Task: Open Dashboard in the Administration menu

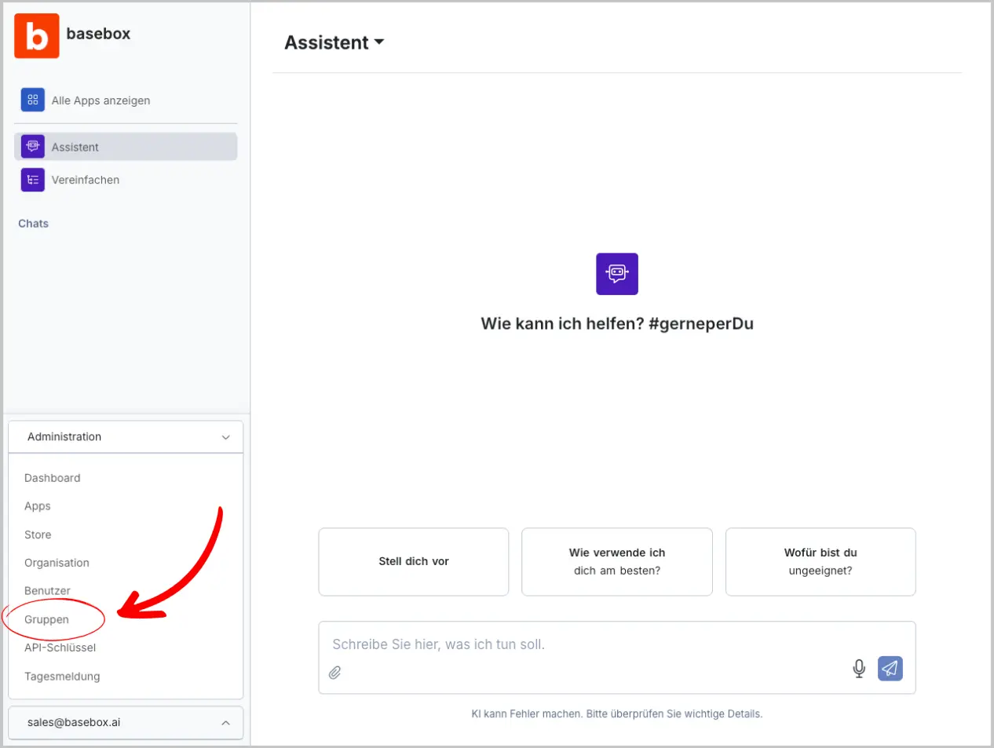Action: (52, 478)
